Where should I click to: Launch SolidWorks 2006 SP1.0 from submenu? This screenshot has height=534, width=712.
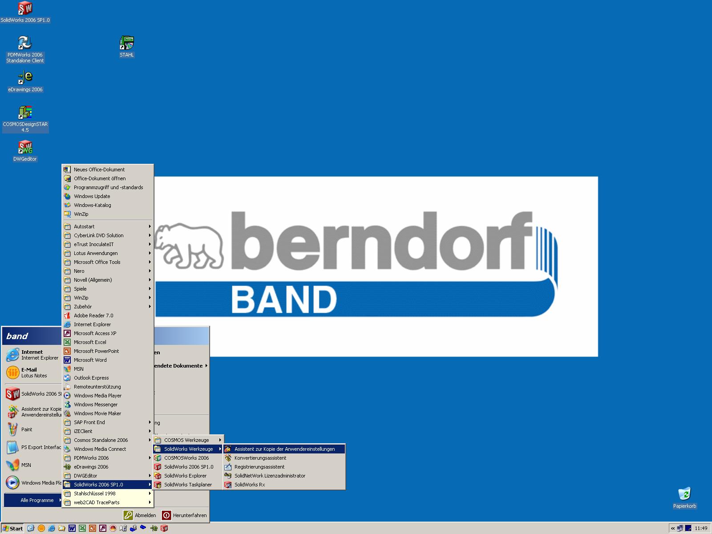coord(188,467)
